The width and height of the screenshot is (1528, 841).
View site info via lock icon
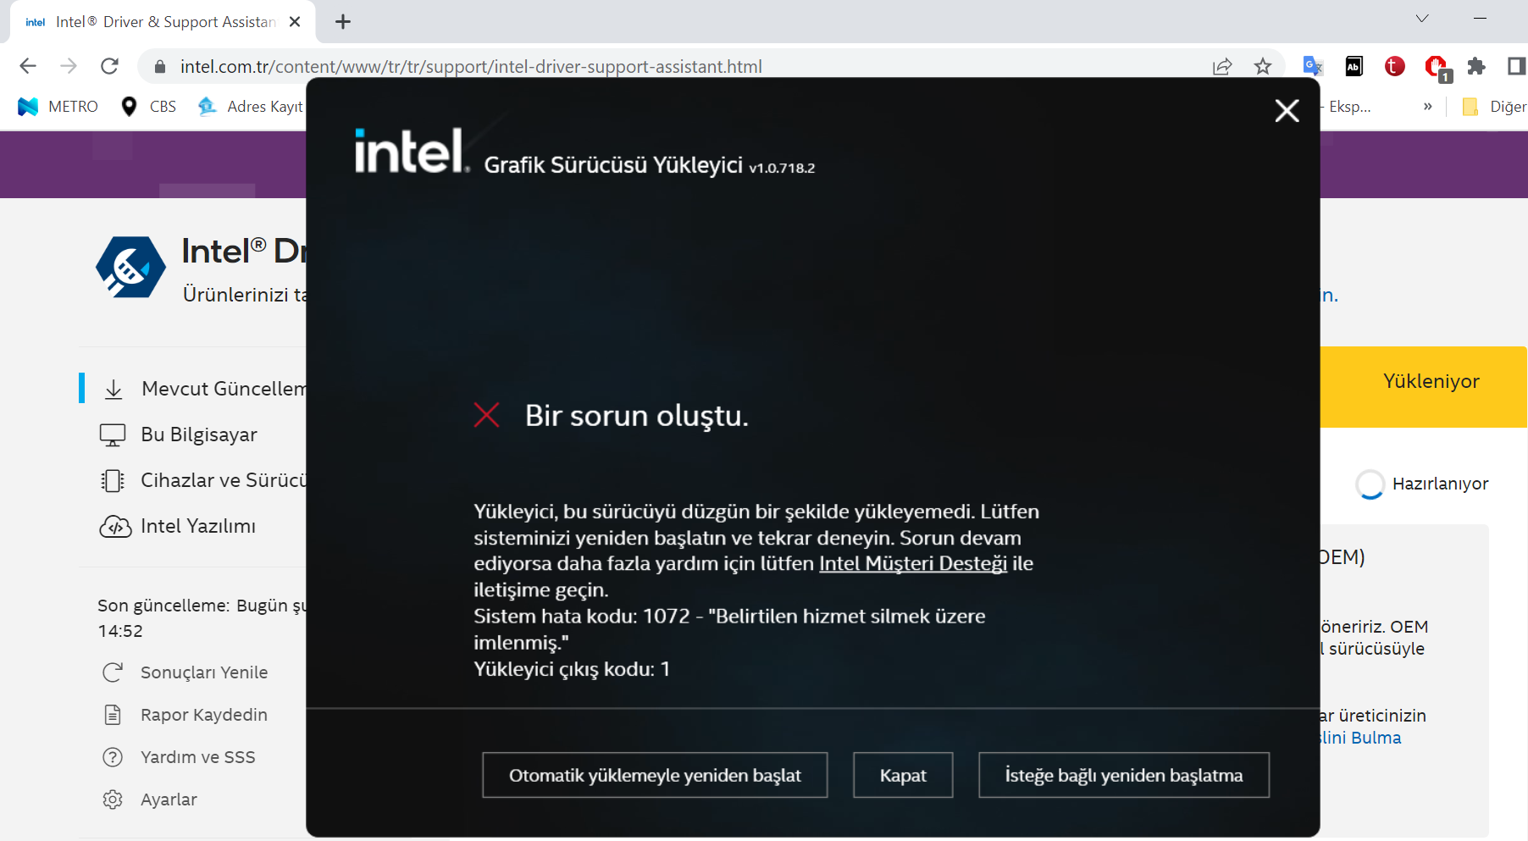[x=158, y=66]
